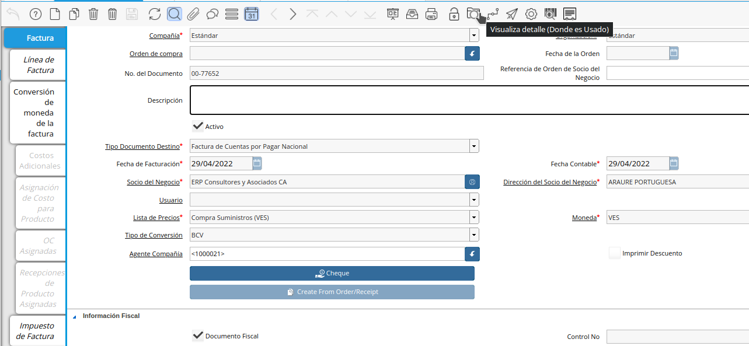This screenshot has height=346, width=749.
Task: Open the Usuario dropdown arrow
Action: coord(474,200)
